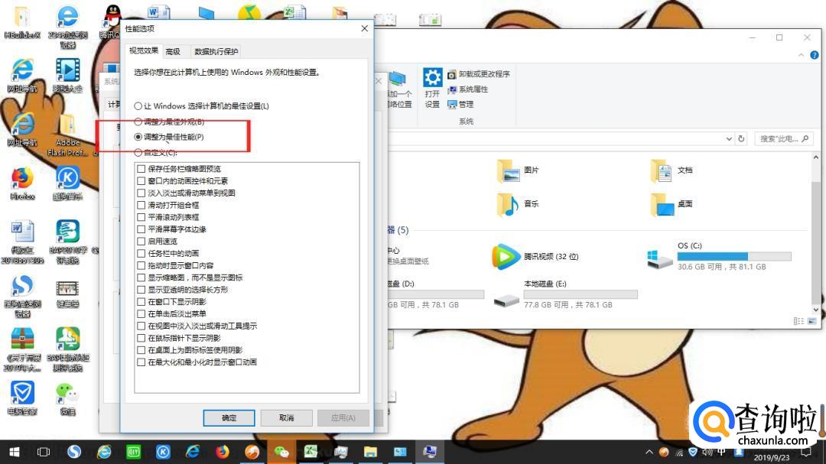The width and height of the screenshot is (826, 464).
Task: Switch to WeChat on the taskbar
Action: (281, 452)
